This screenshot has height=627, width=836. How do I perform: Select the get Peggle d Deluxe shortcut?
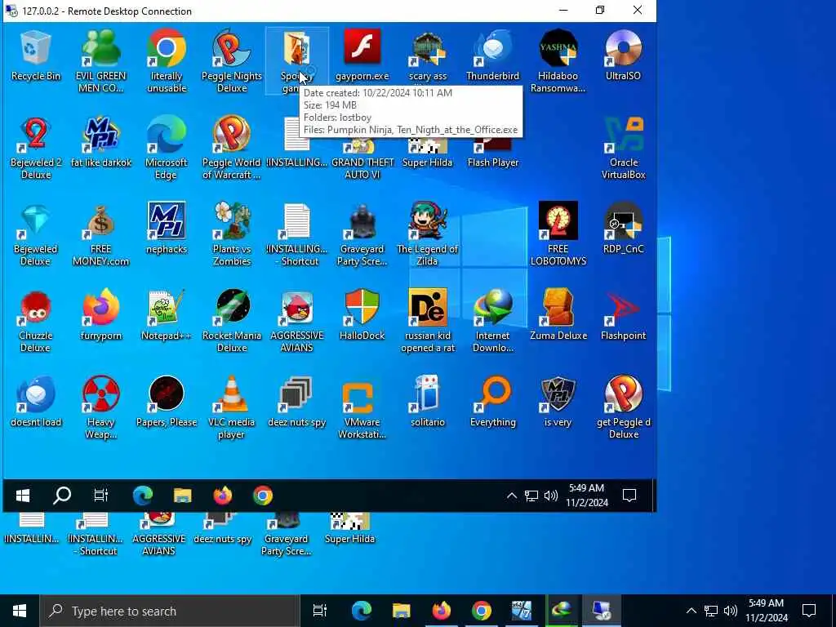(623, 408)
